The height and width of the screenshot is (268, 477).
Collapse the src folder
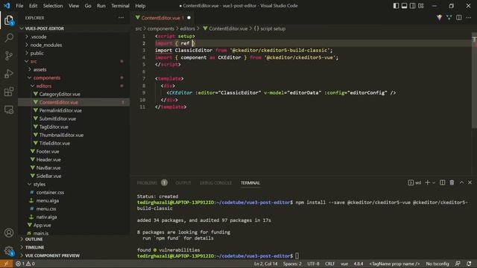pos(74,61)
